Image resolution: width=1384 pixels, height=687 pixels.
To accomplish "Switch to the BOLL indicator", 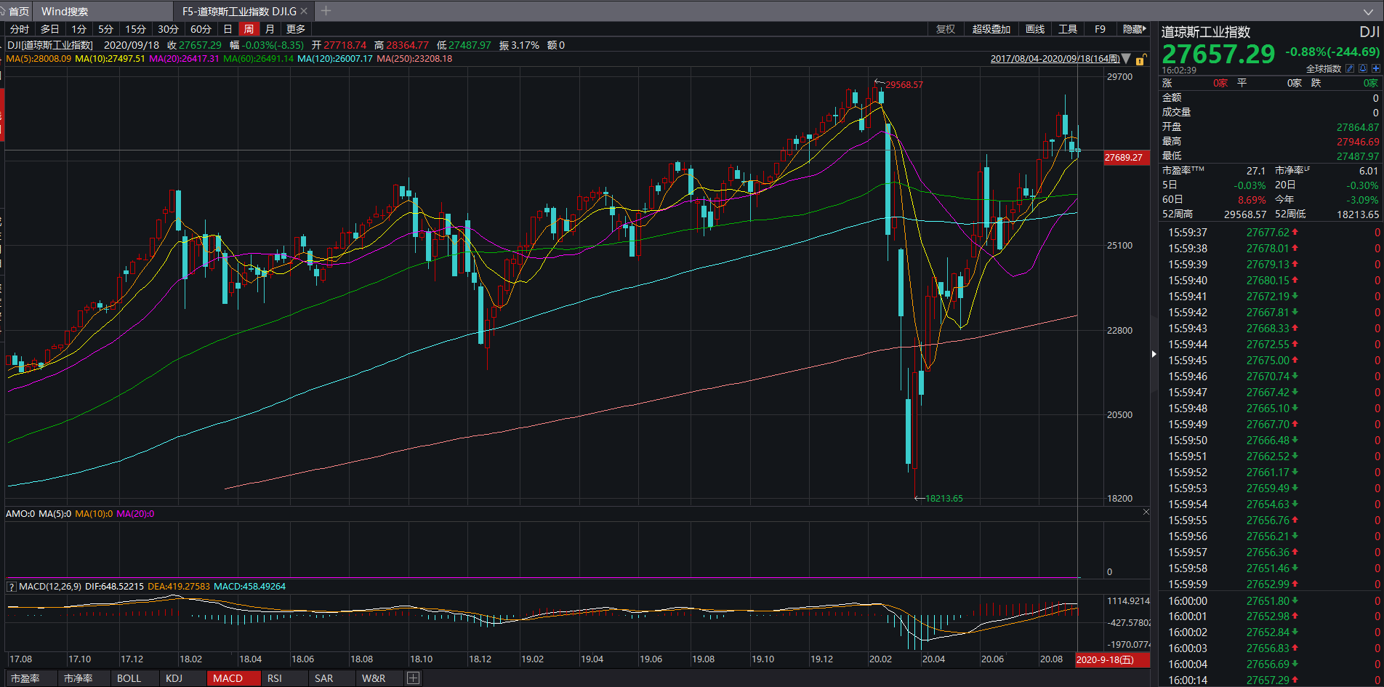I will coord(129,678).
